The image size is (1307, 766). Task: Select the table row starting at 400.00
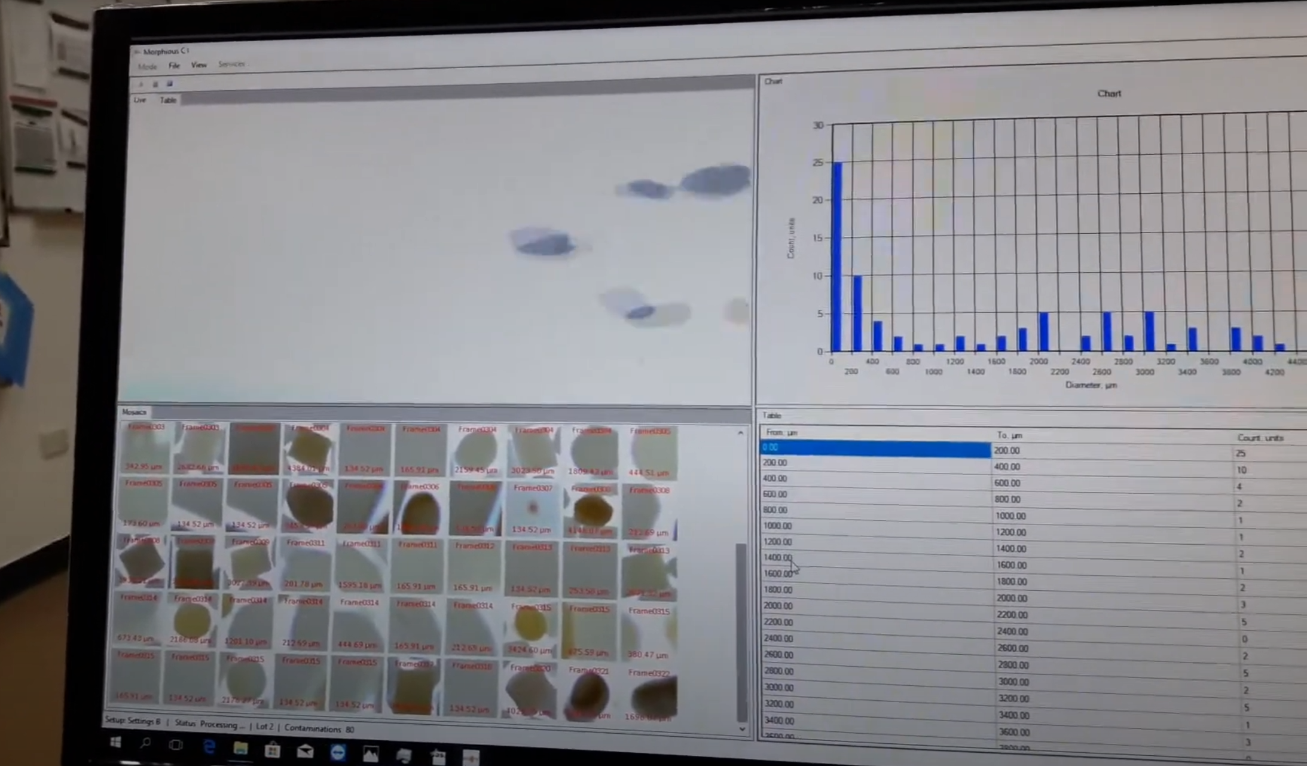tap(1034, 482)
